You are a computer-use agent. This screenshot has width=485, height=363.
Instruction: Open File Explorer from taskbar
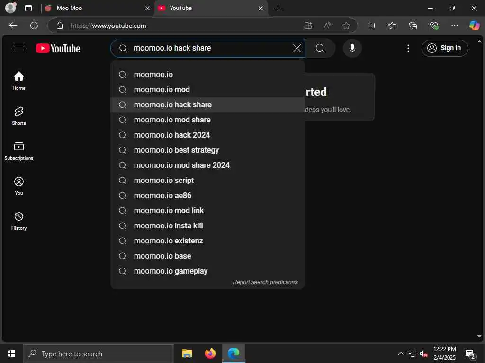[187, 354]
